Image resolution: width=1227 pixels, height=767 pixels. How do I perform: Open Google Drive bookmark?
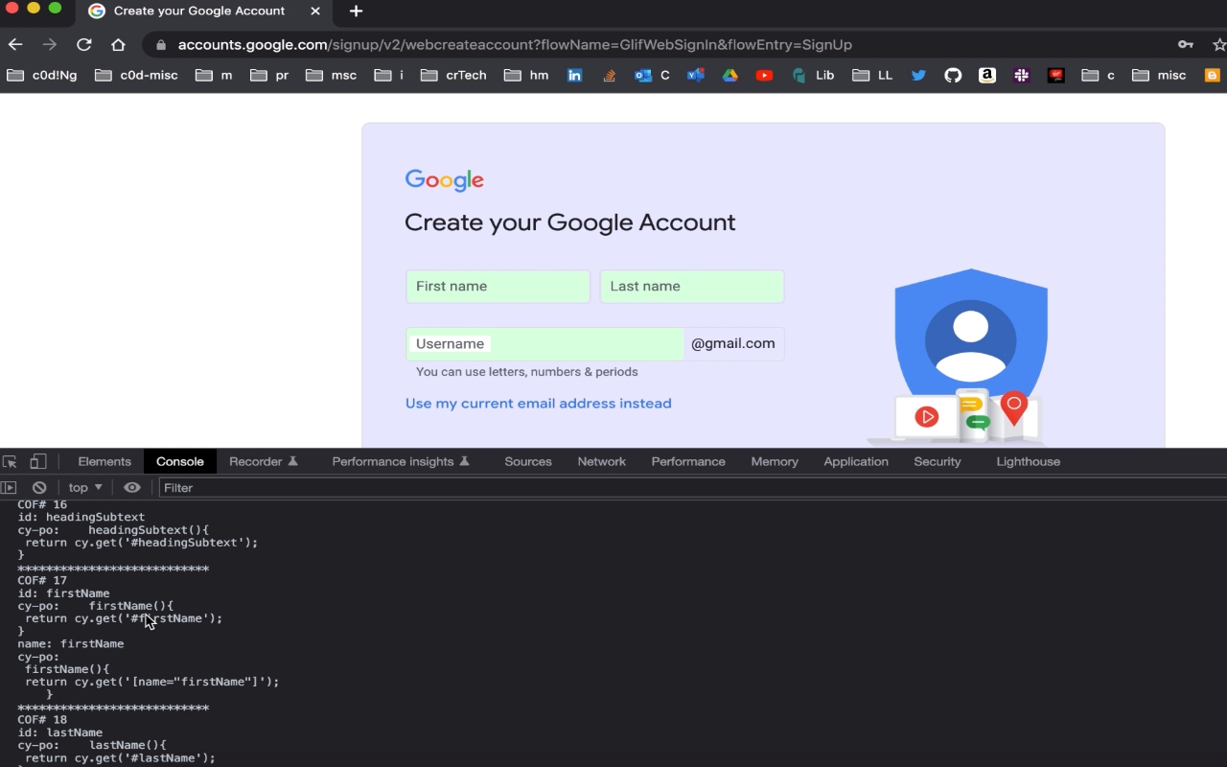(x=730, y=75)
